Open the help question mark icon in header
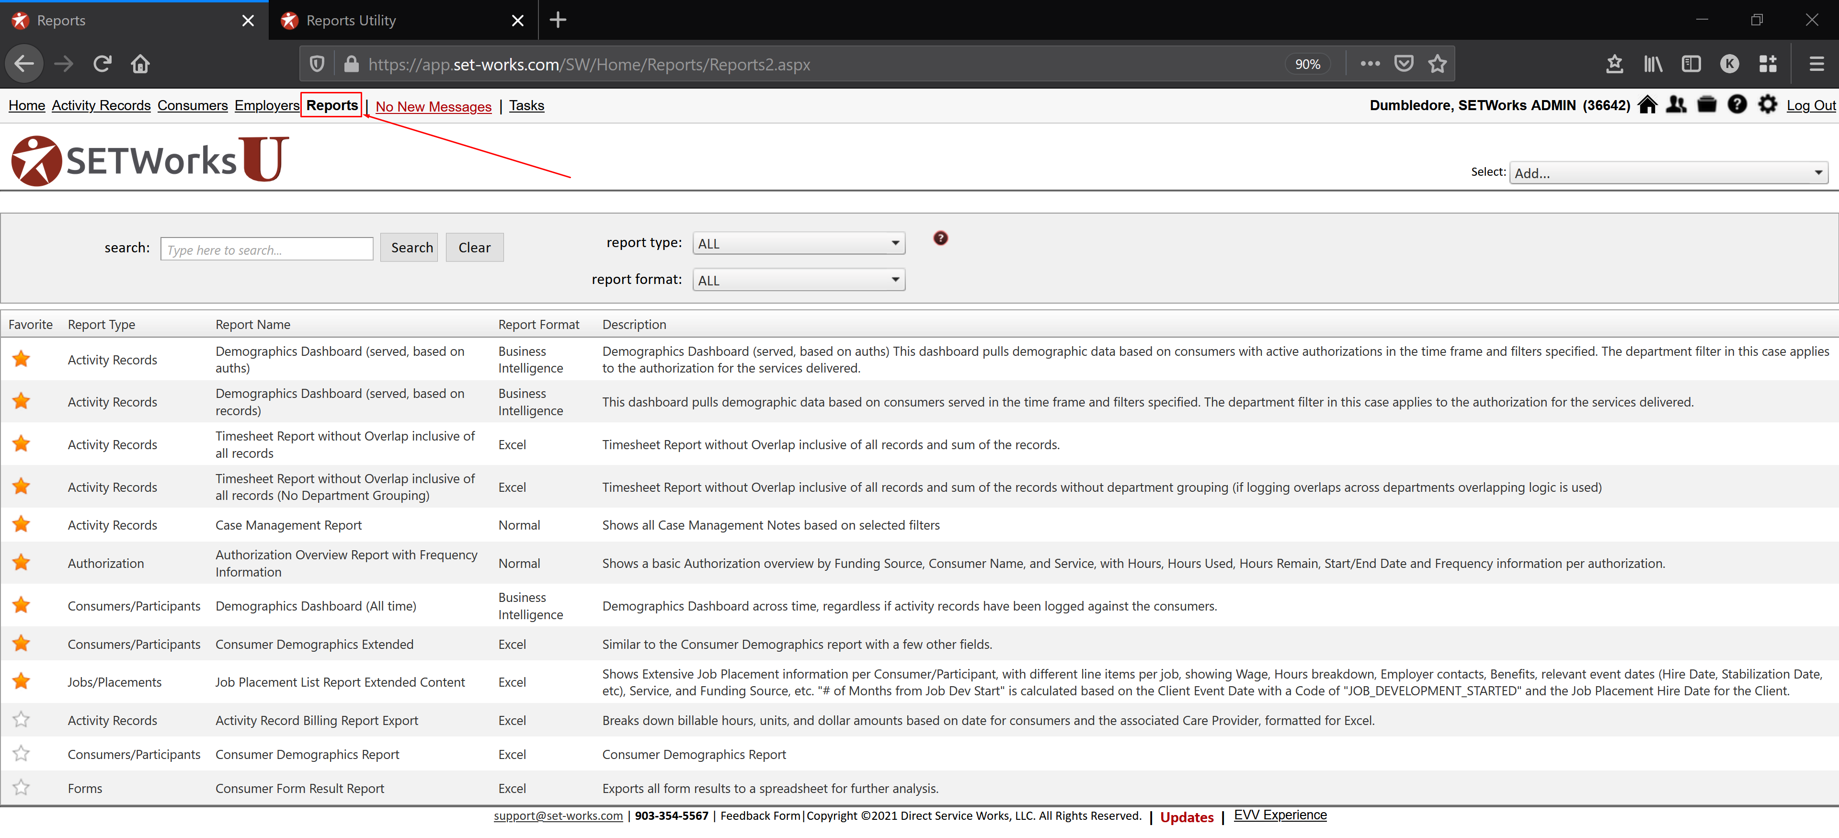The image size is (1839, 838). click(1737, 105)
